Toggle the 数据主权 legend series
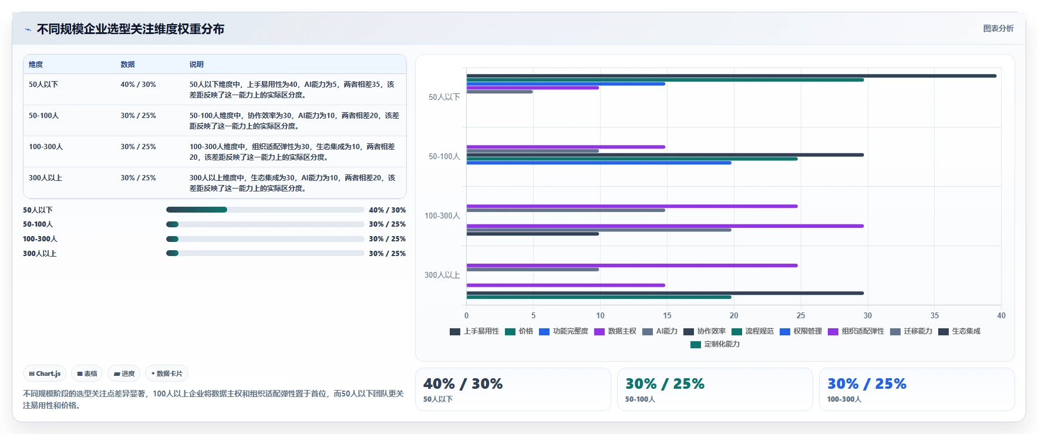The image size is (1038, 434). [x=615, y=331]
